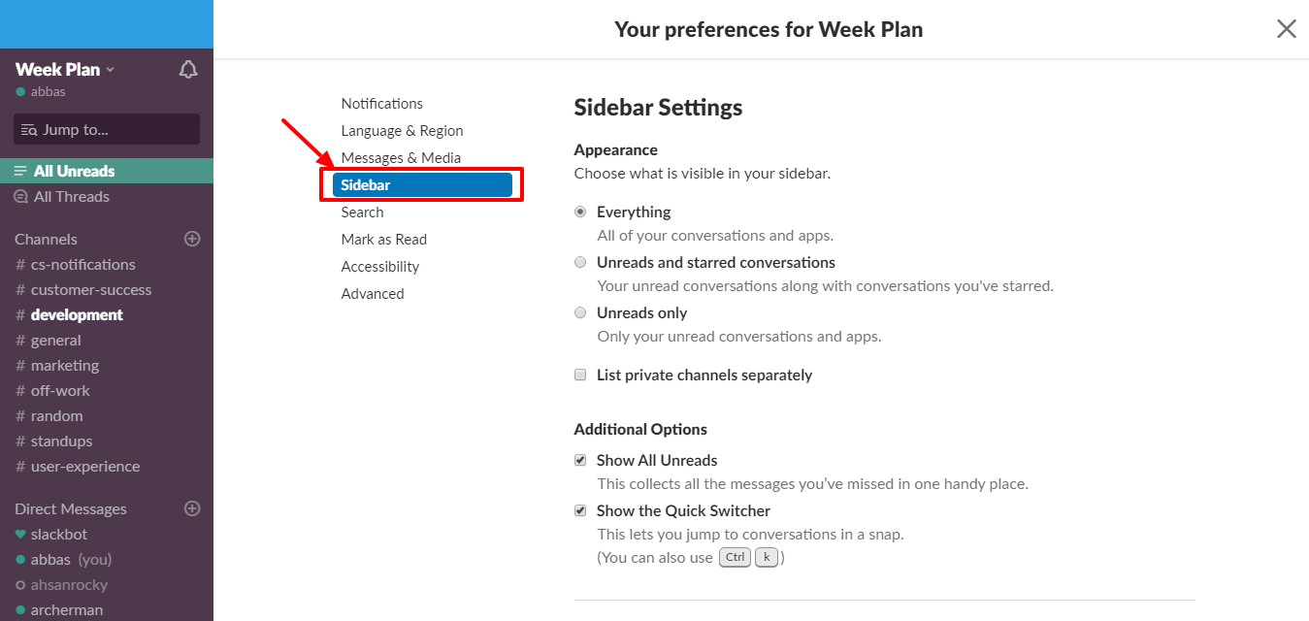Switch to the Notifications preferences section

pos(381,103)
